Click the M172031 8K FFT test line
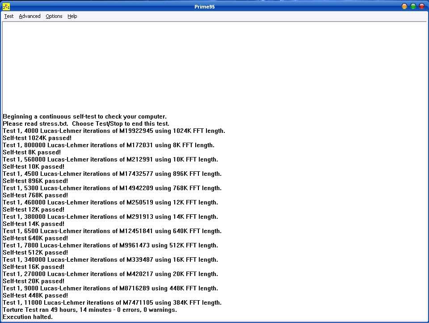The image size is (429, 323). (108, 145)
